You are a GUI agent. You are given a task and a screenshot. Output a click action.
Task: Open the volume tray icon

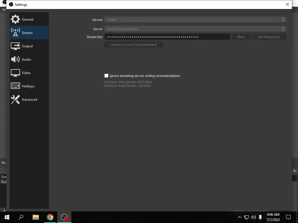coord(253,217)
